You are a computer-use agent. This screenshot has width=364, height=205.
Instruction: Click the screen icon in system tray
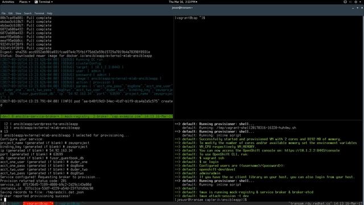[345, 2]
